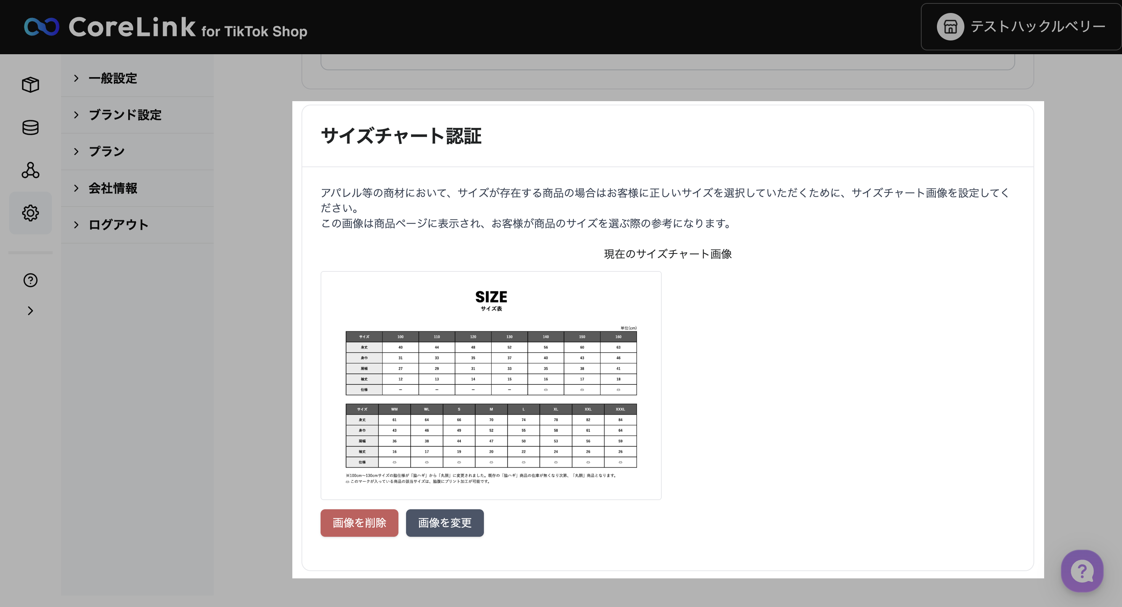Open the 会社情報 menu item
The image size is (1122, 607).
[113, 188]
